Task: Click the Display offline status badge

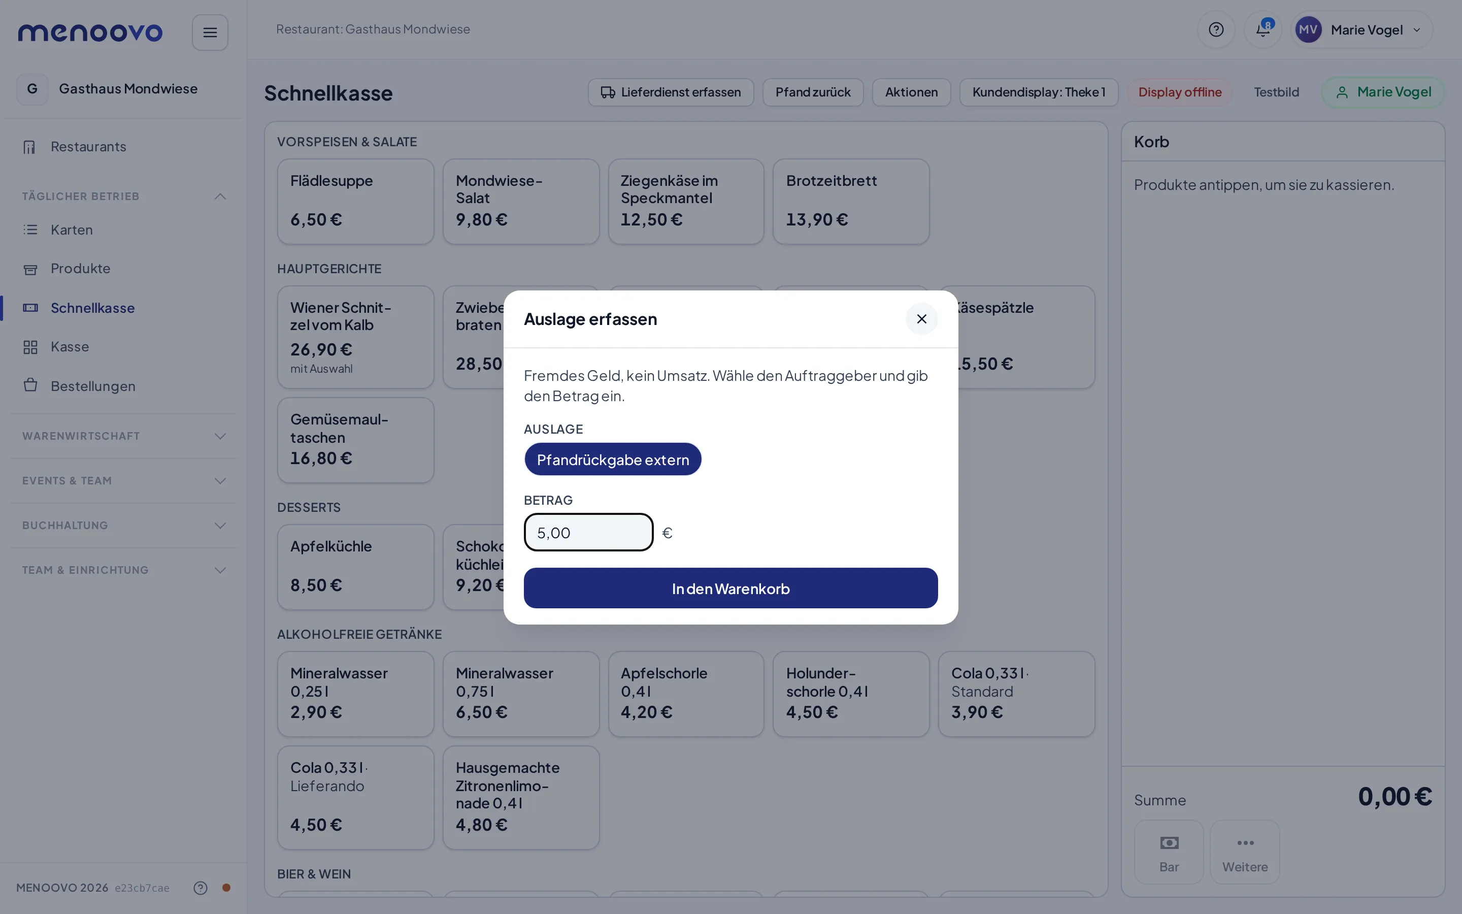Action: pyautogui.click(x=1179, y=92)
